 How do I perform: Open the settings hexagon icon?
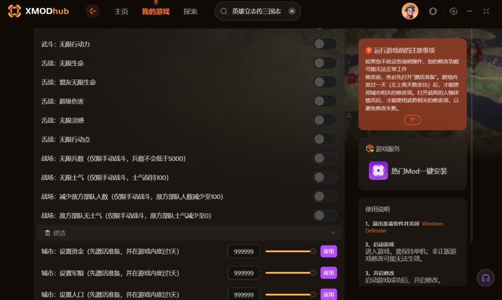coord(453,11)
